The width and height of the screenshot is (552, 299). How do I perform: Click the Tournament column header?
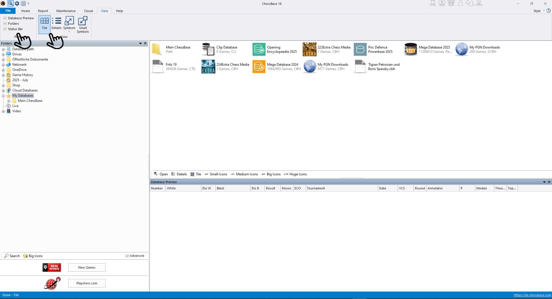coord(342,188)
